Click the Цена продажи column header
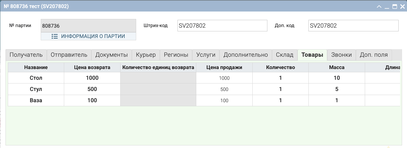Image resolution: width=407 pixels, height=148 pixels. pyautogui.click(x=224, y=67)
